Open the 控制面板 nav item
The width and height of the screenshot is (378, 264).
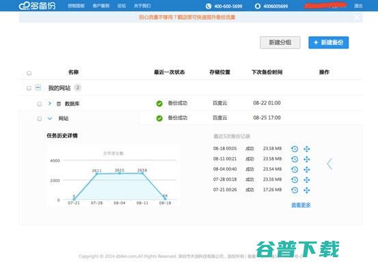(76, 5)
